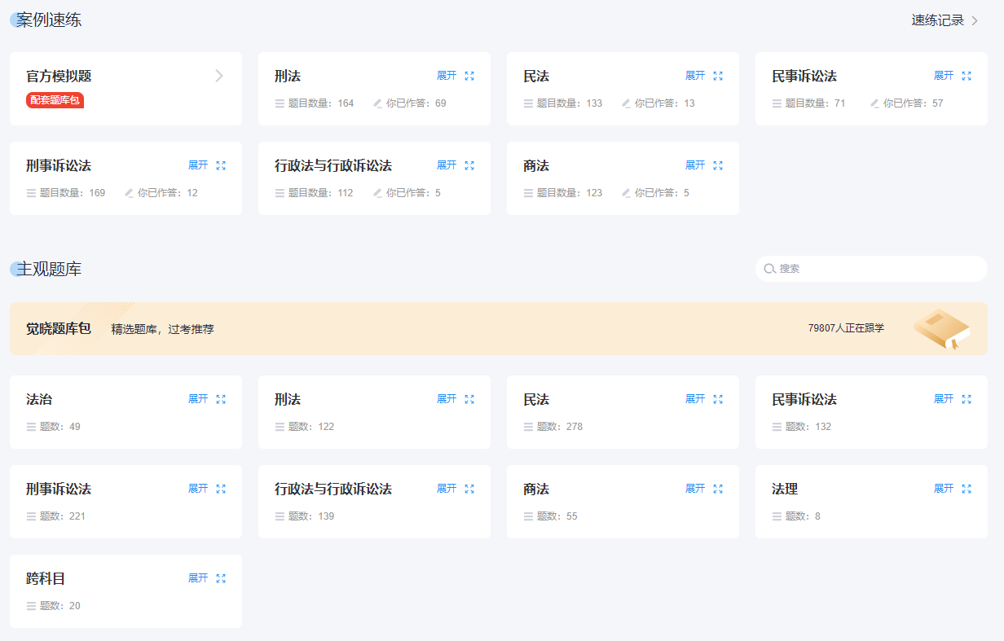Click fullscreen icon on 跨科目 card
Viewport: 1004px width, 641px height.
pyautogui.click(x=221, y=578)
